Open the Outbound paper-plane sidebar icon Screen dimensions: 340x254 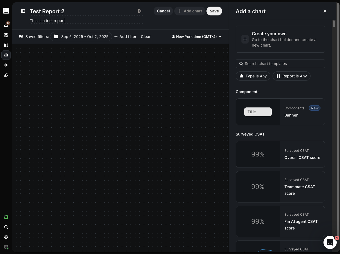[x=6, y=65]
